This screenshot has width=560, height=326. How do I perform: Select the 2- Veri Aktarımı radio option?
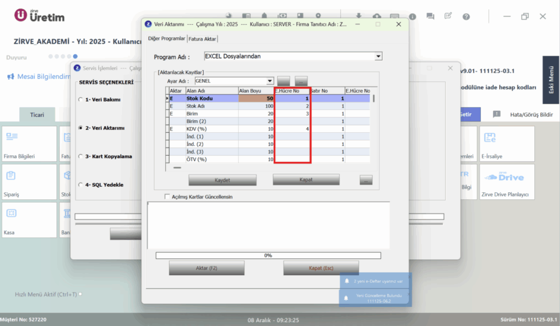(x=80, y=128)
